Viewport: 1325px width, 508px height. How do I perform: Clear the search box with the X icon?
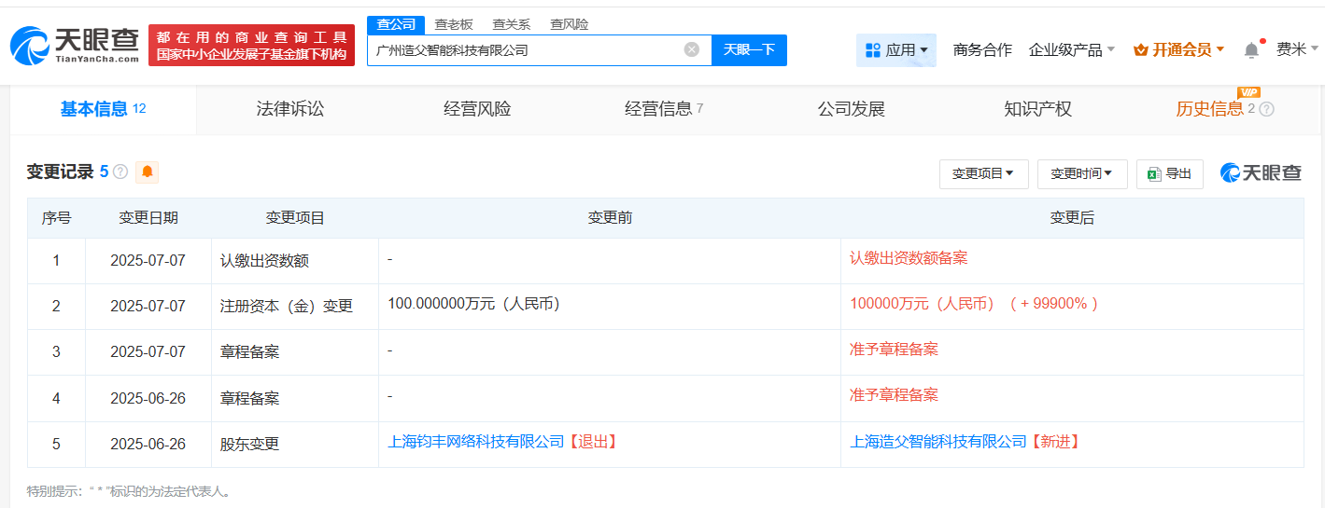691,49
